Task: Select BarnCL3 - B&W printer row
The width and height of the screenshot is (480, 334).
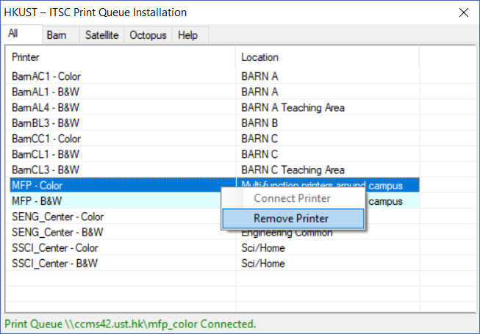Action: (x=46, y=170)
